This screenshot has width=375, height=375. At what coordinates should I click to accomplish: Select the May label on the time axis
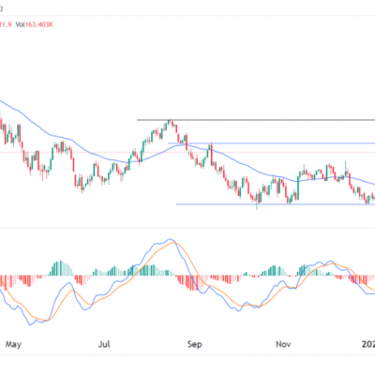[x=13, y=344]
